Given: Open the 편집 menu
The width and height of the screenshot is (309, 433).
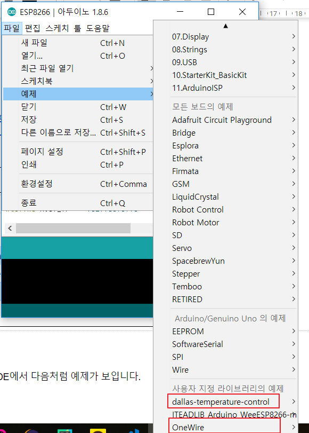Looking at the screenshot, I should tap(32, 28).
